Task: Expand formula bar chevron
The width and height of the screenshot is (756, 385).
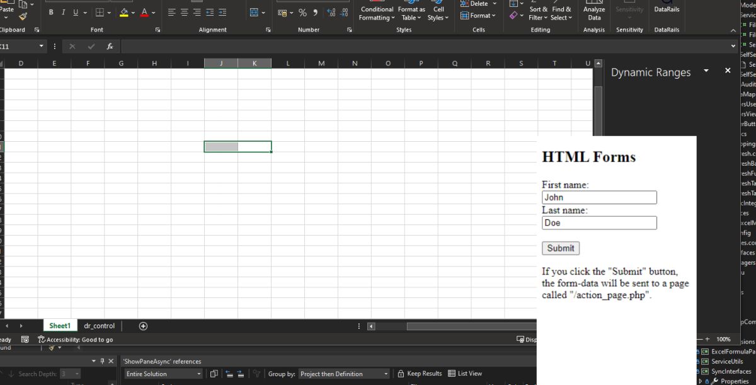Action: [x=733, y=47]
